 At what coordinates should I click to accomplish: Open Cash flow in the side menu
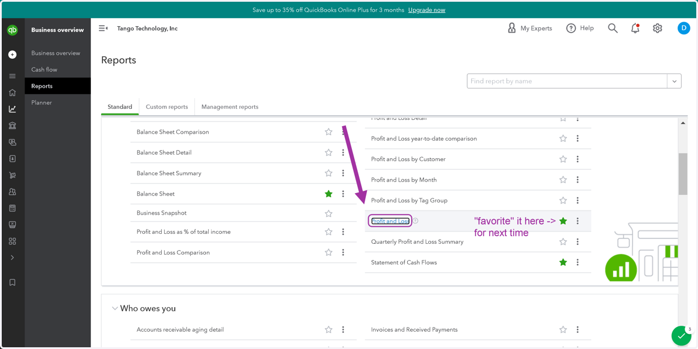[44, 70]
